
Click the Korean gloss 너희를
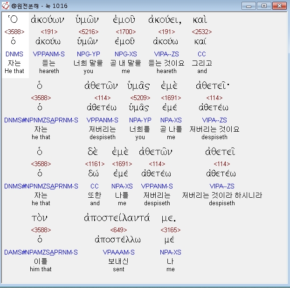(140, 129)
